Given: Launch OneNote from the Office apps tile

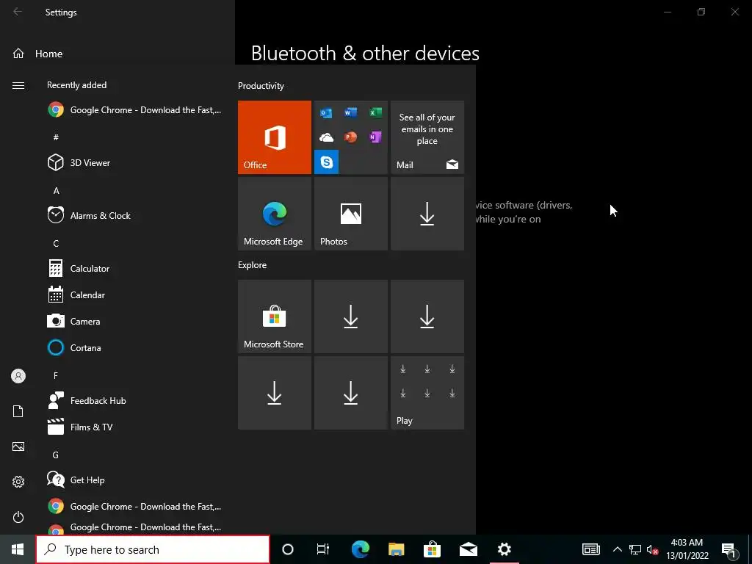Looking at the screenshot, I should [375, 137].
